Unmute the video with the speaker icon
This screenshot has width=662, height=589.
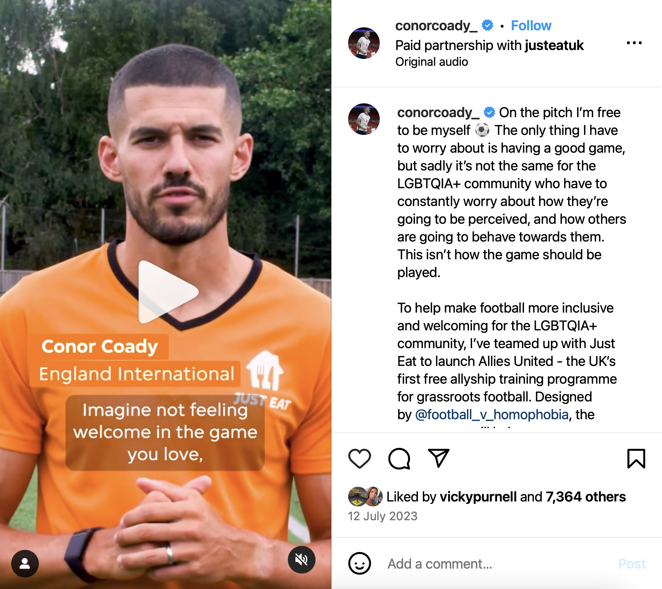(x=301, y=559)
